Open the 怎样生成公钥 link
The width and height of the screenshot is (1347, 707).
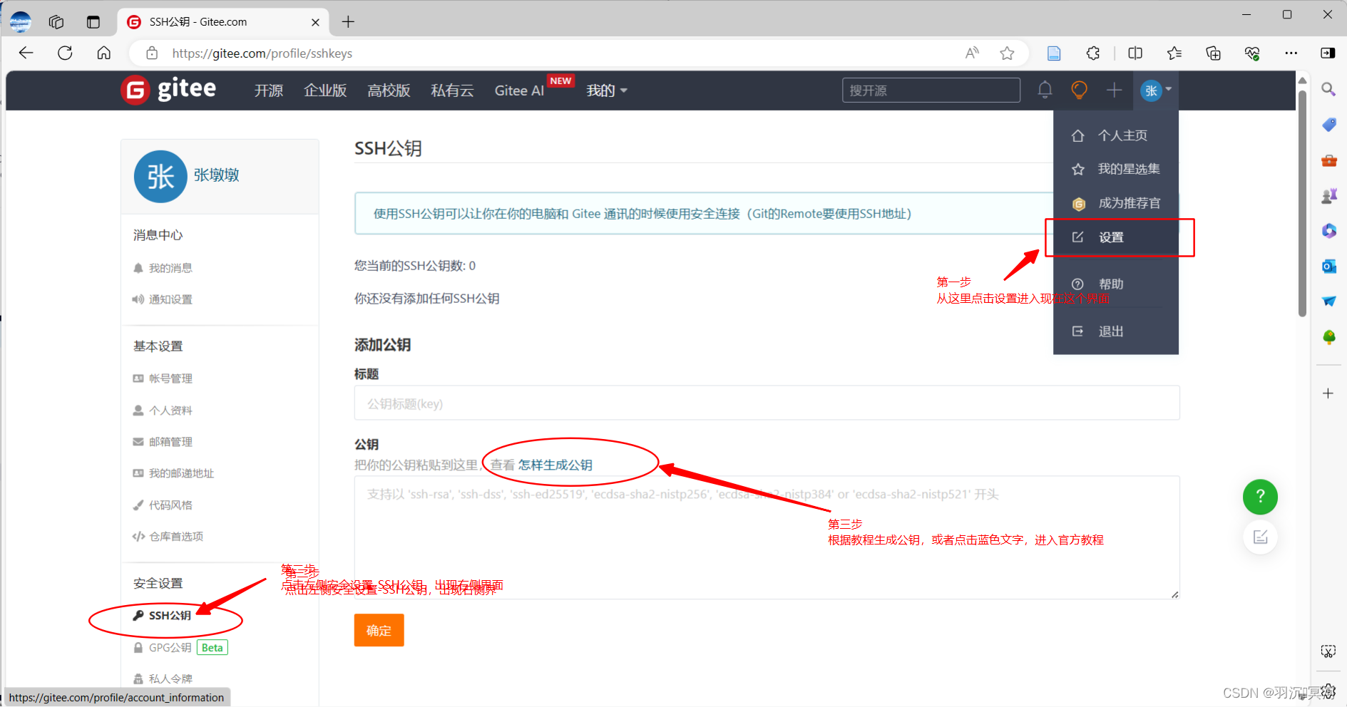(555, 465)
